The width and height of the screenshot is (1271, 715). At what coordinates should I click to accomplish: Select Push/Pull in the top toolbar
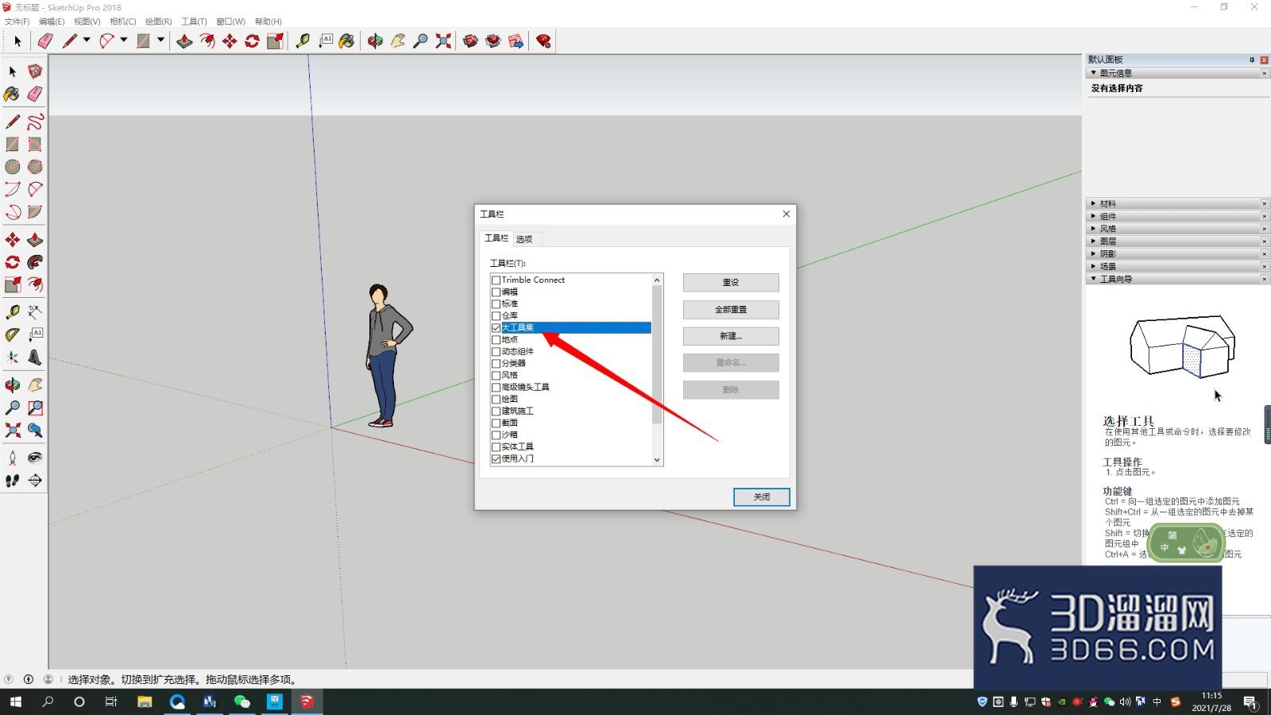(x=184, y=41)
